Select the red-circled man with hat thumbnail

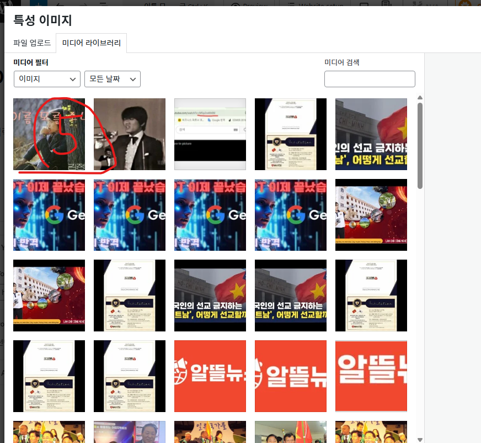coord(49,134)
